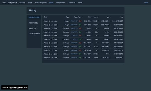Viewport: 151px width, 91px height.
Task: Switch to Transfer History in sidebar
Action: tap(33, 23)
